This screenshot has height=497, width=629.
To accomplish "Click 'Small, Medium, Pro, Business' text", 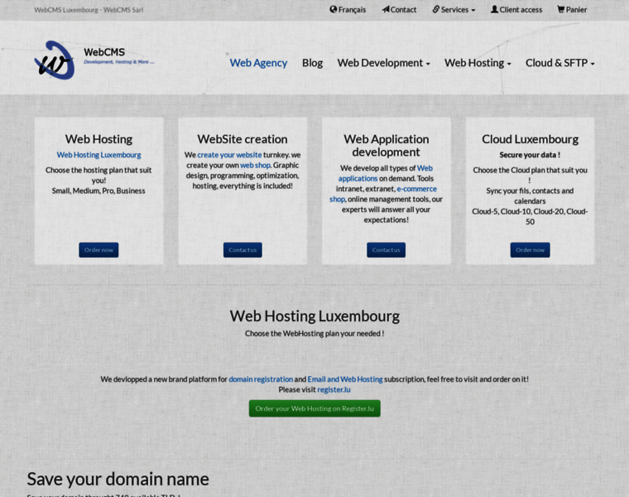I will coord(98,191).
